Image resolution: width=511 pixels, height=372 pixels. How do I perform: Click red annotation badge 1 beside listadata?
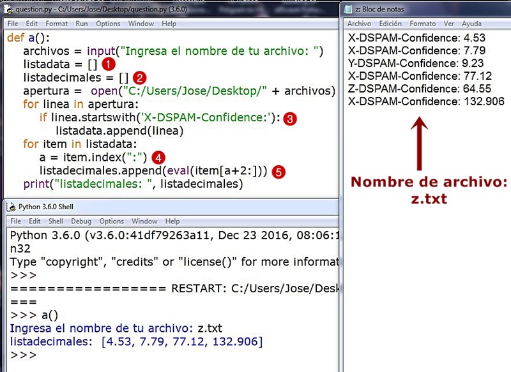click(x=108, y=64)
